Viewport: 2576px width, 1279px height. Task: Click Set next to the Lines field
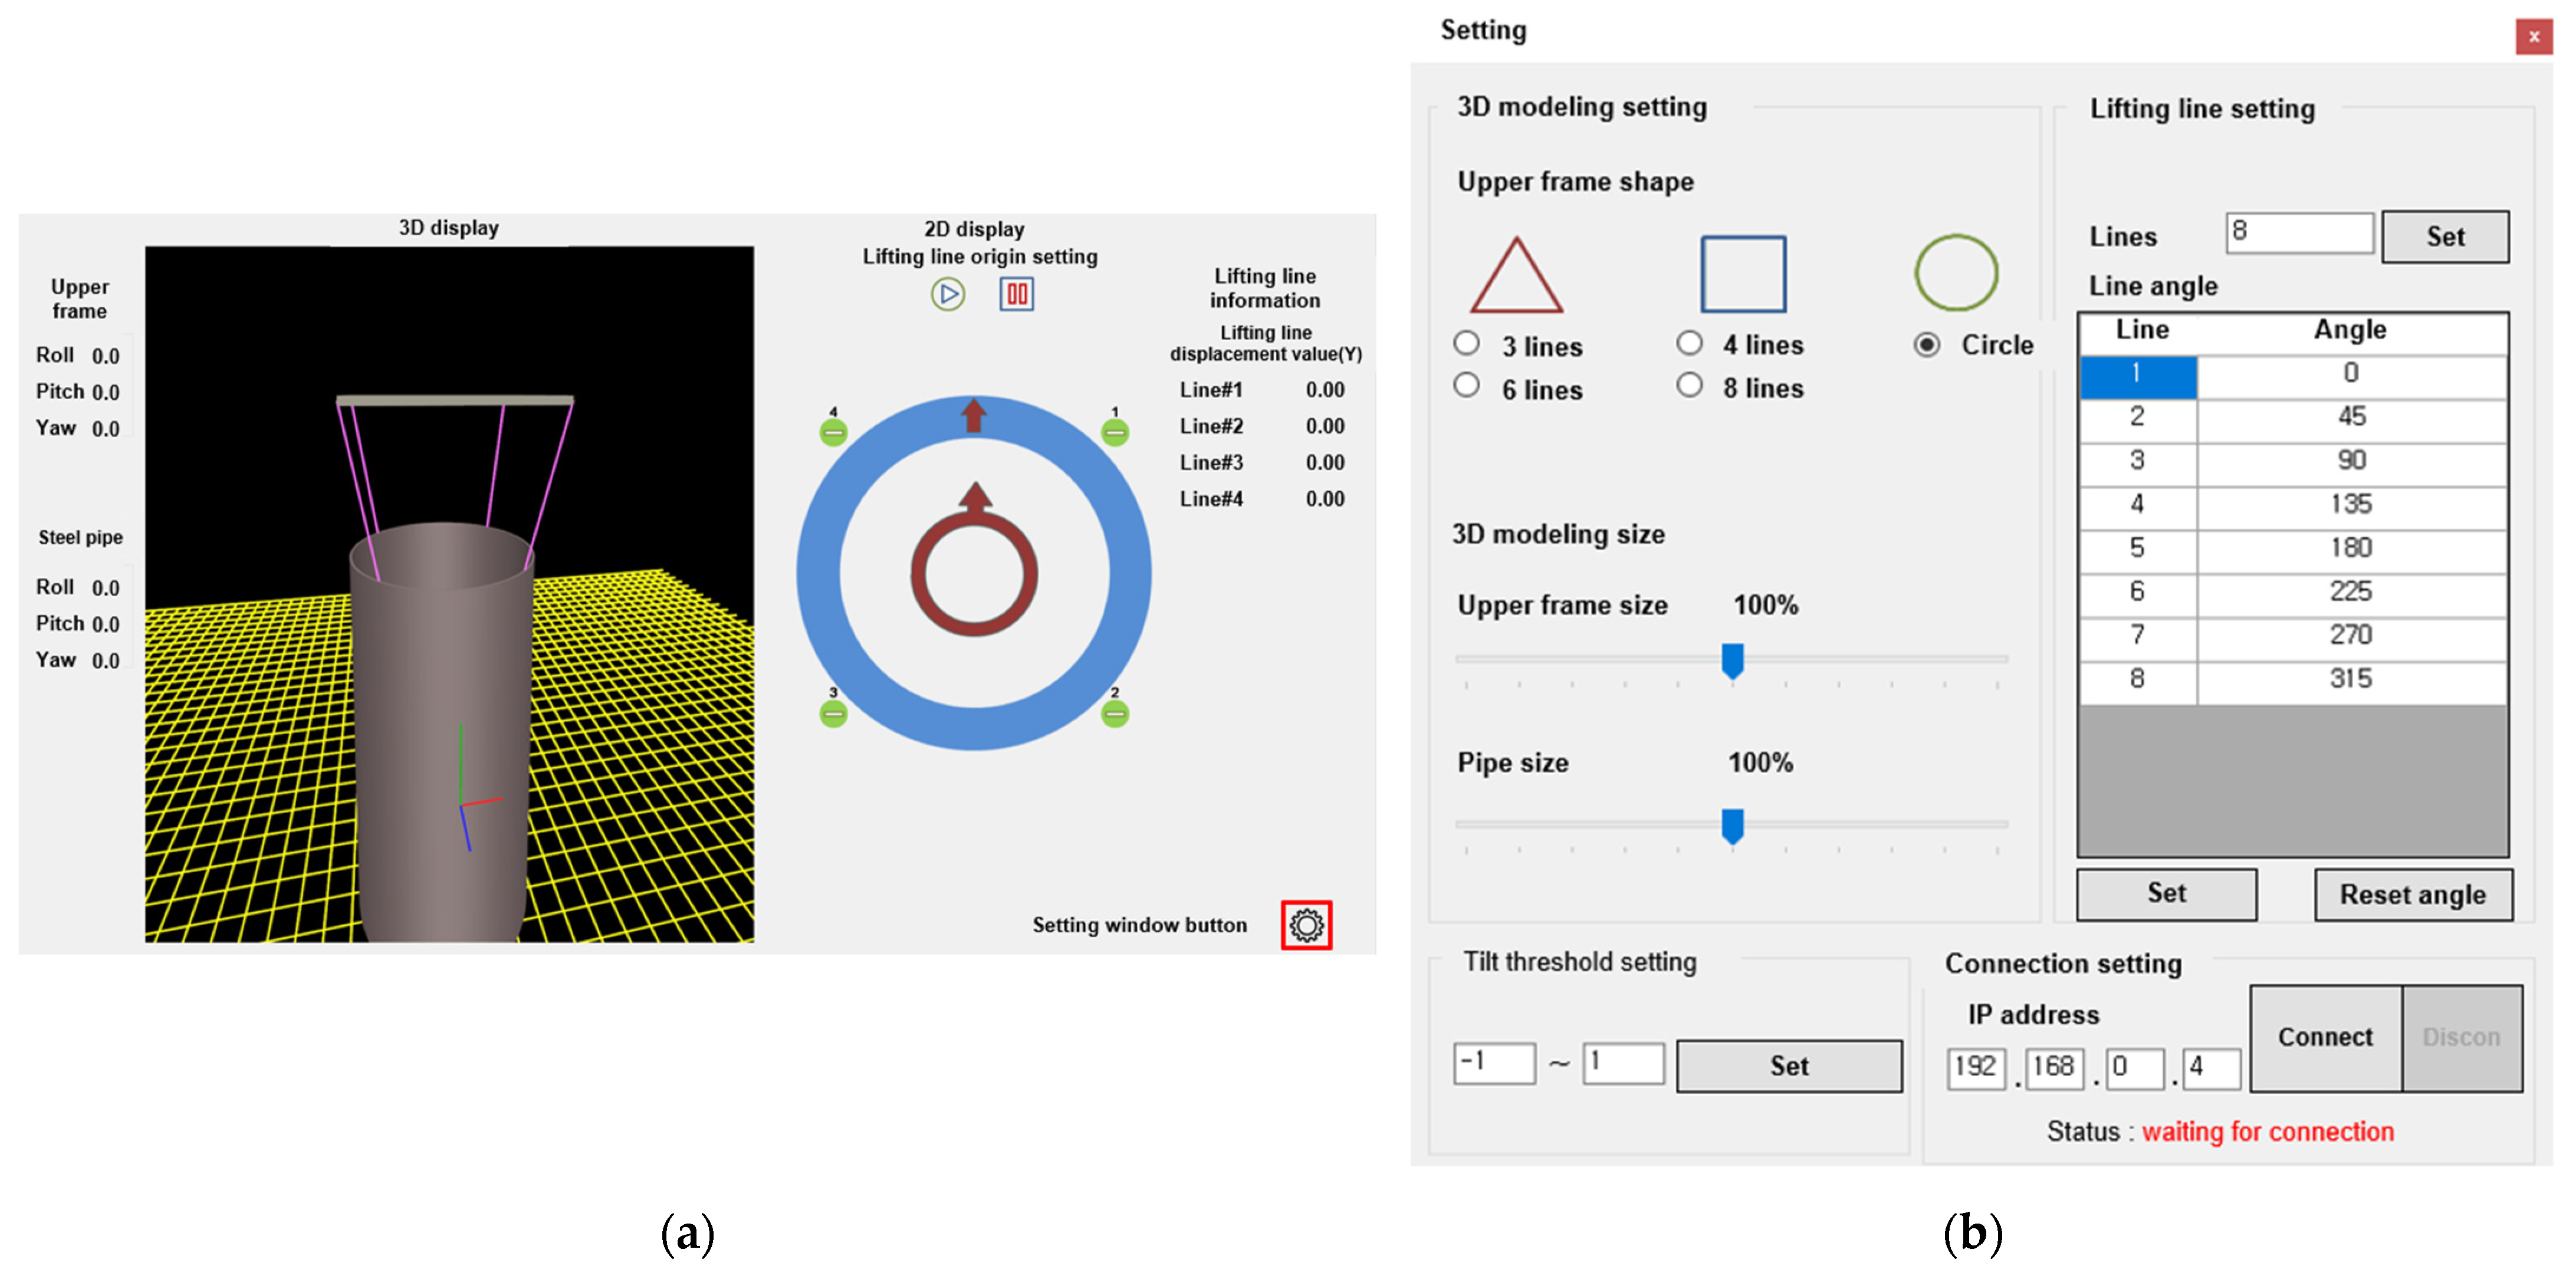2445,237
